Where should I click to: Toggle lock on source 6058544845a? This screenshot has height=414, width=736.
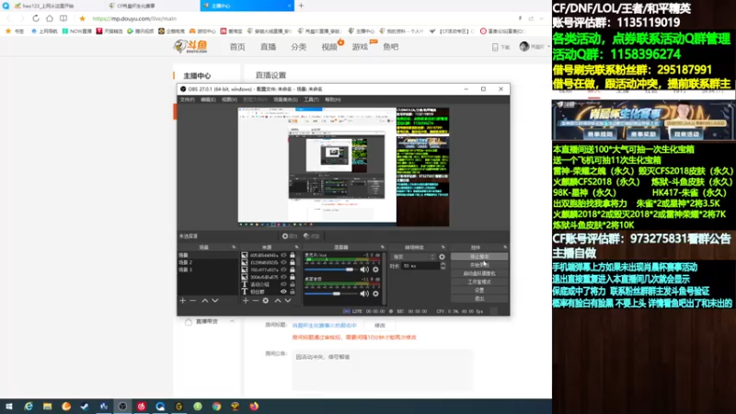point(293,256)
